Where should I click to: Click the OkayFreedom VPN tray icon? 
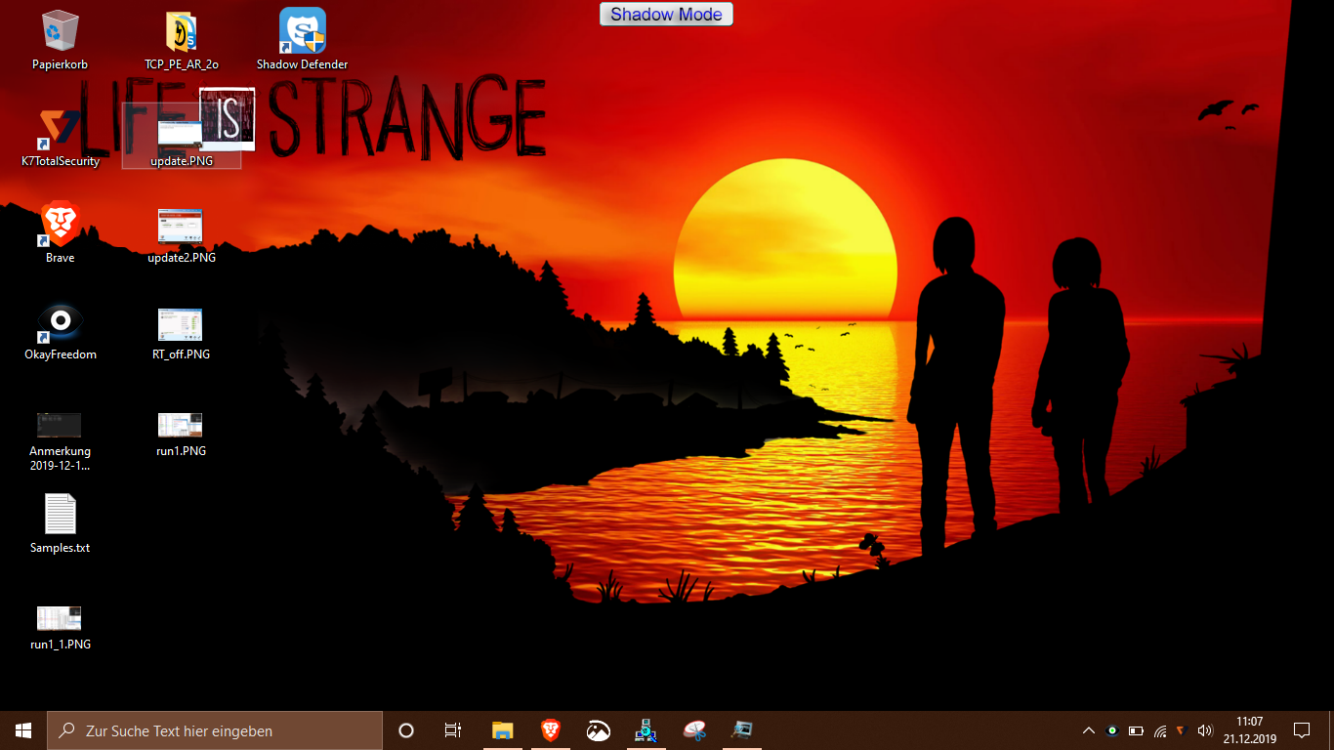pyautogui.click(x=1111, y=730)
